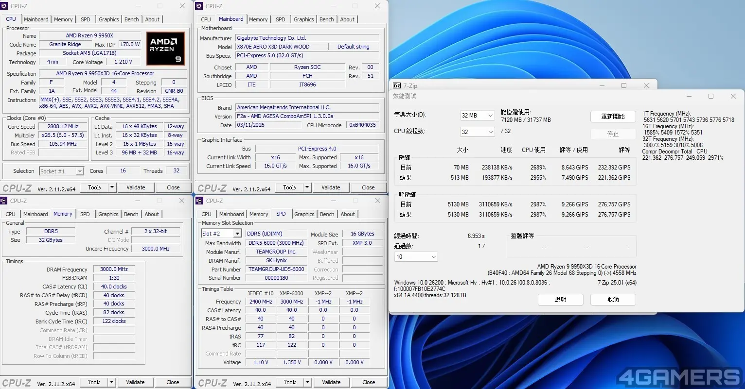This screenshot has height=389, width=745.
Task: Open Tools dropdown arrow in CPU tab window
Action: tap(112, 187)
